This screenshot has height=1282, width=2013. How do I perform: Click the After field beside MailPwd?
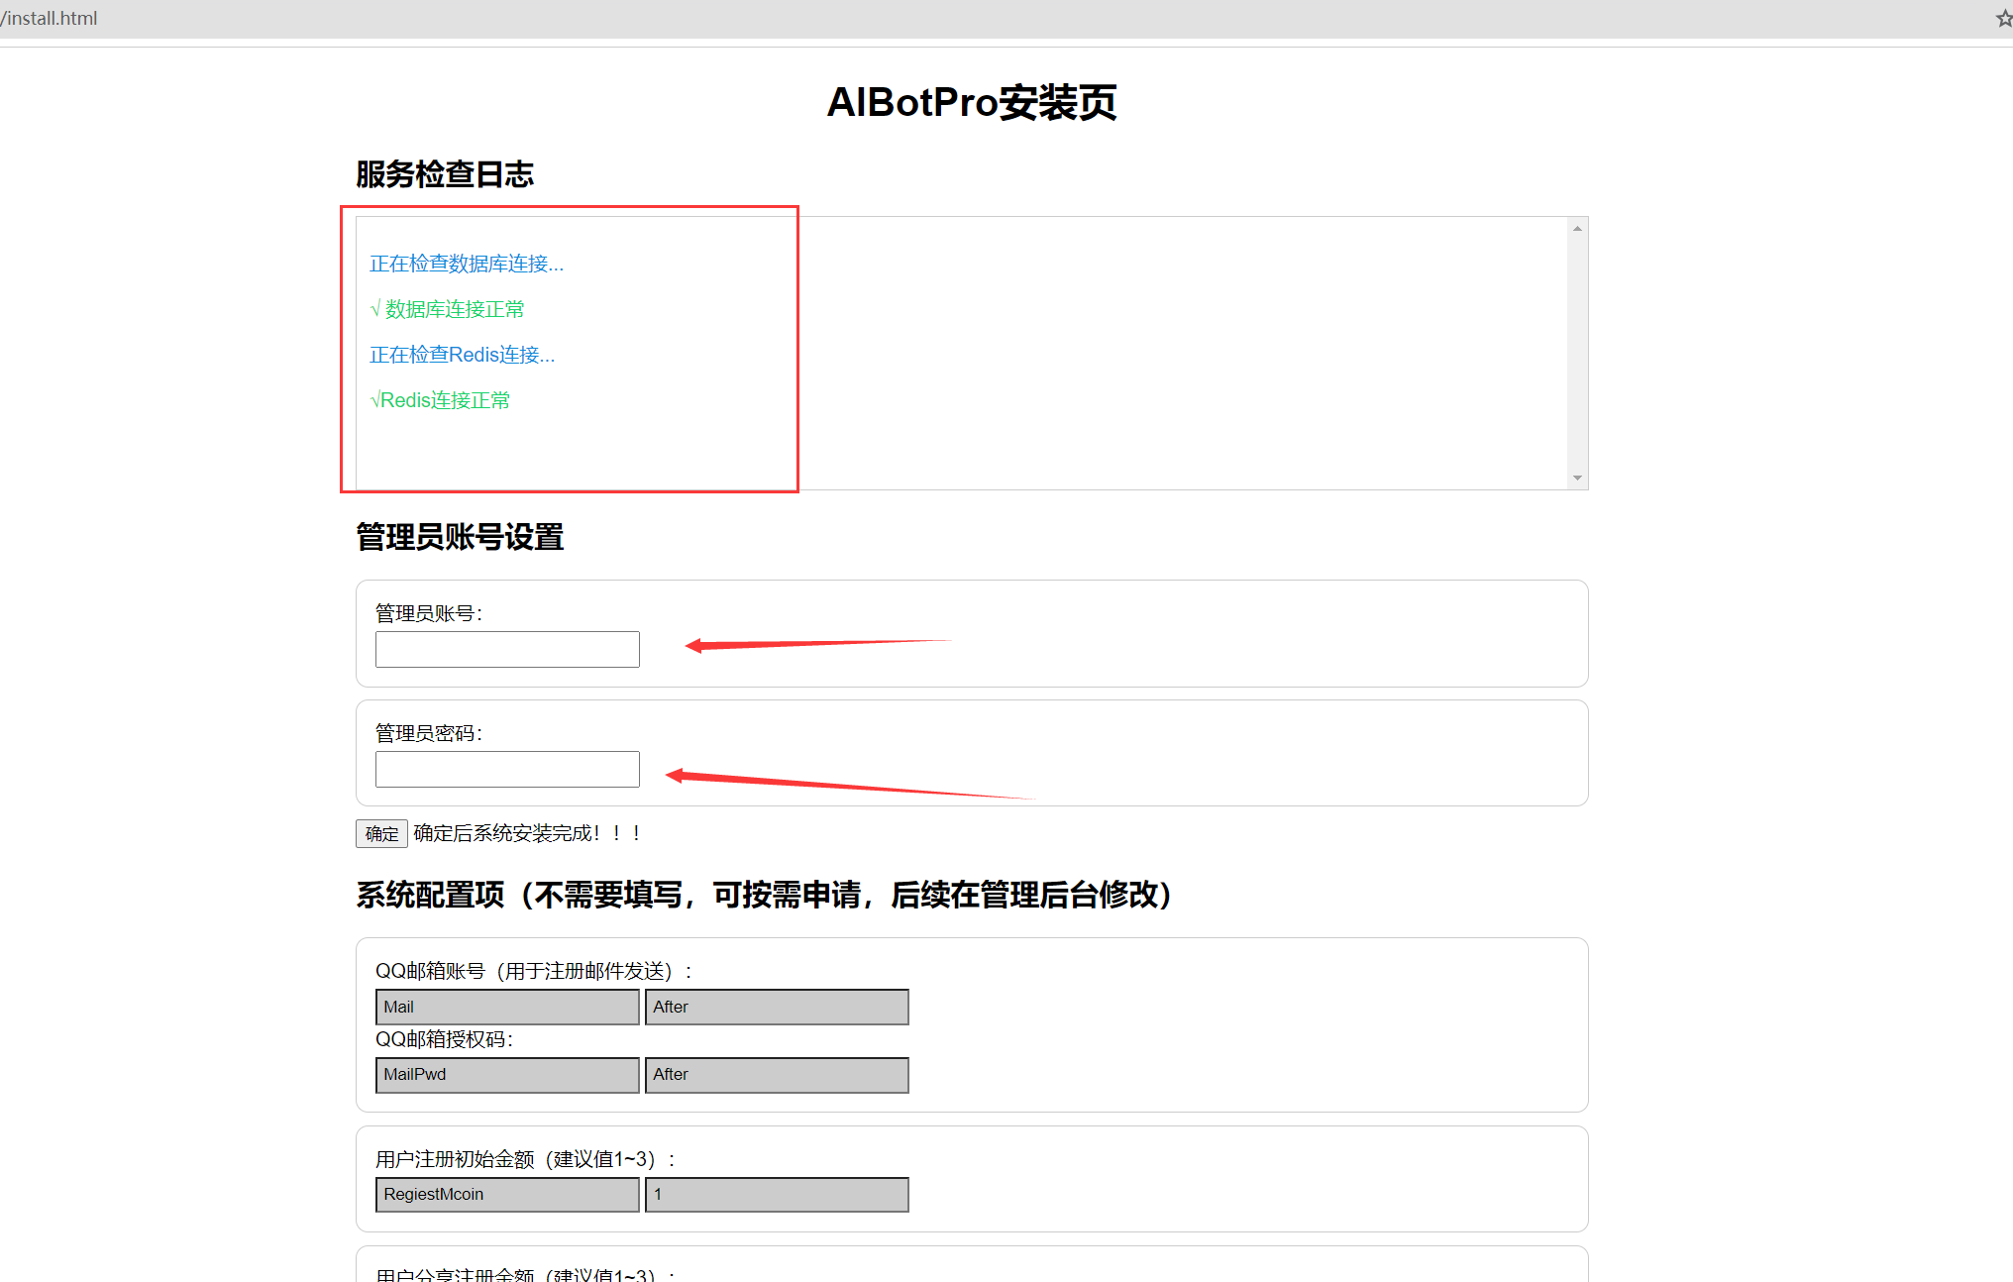[x=777, y=1075]
